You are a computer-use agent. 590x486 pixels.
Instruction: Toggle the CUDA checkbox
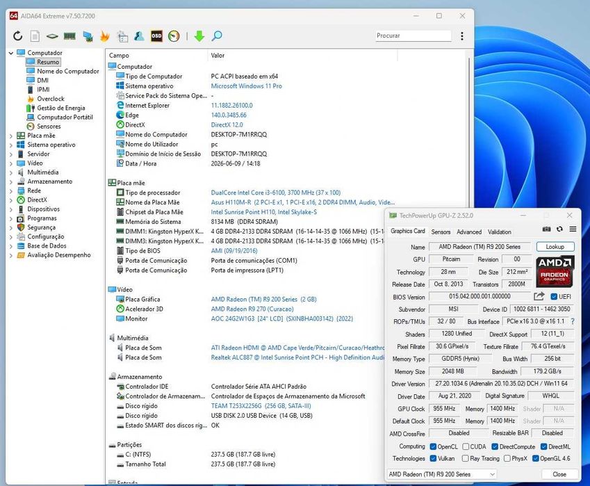[x=466, y=447]
